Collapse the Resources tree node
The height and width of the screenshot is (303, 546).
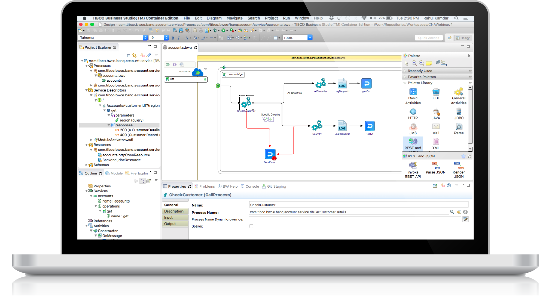(87, 145)
